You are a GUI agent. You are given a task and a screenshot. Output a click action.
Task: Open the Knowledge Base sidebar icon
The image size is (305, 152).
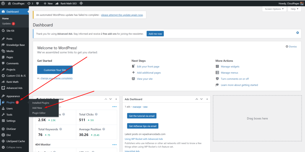click(x=3, y=45)
